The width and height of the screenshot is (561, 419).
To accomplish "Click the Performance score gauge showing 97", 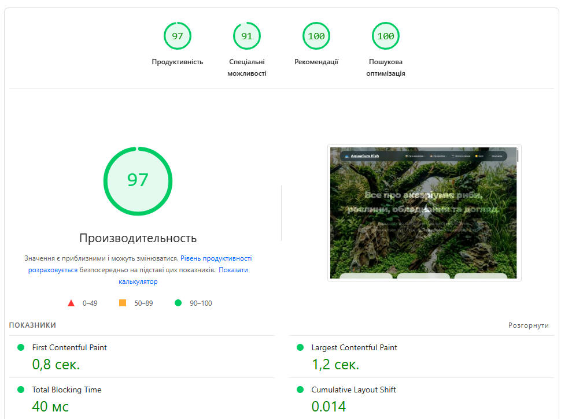I will (x=177, y=36).
